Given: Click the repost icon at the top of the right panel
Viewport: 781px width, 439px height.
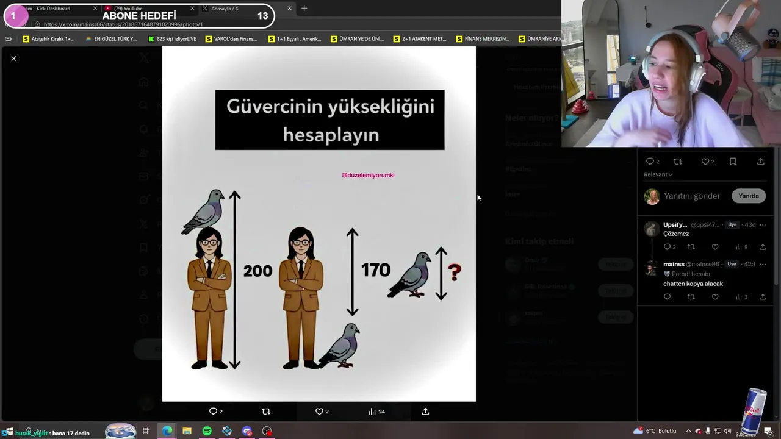Looking at the screenshot, I should click(678, 162).
